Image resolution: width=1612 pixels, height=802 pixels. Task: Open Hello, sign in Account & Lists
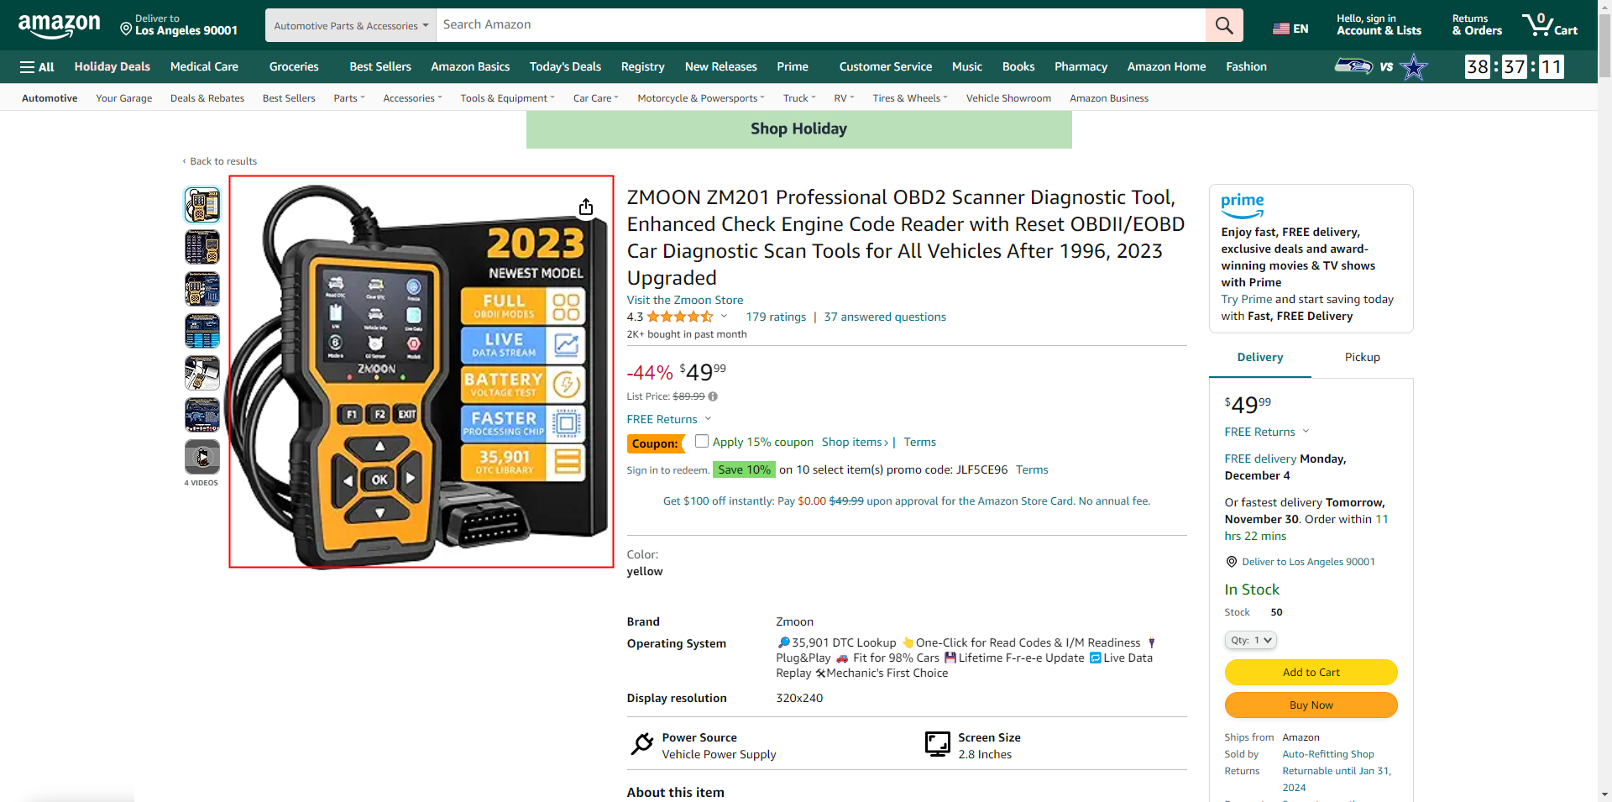pyautogui.click(x=1379, y=25)
